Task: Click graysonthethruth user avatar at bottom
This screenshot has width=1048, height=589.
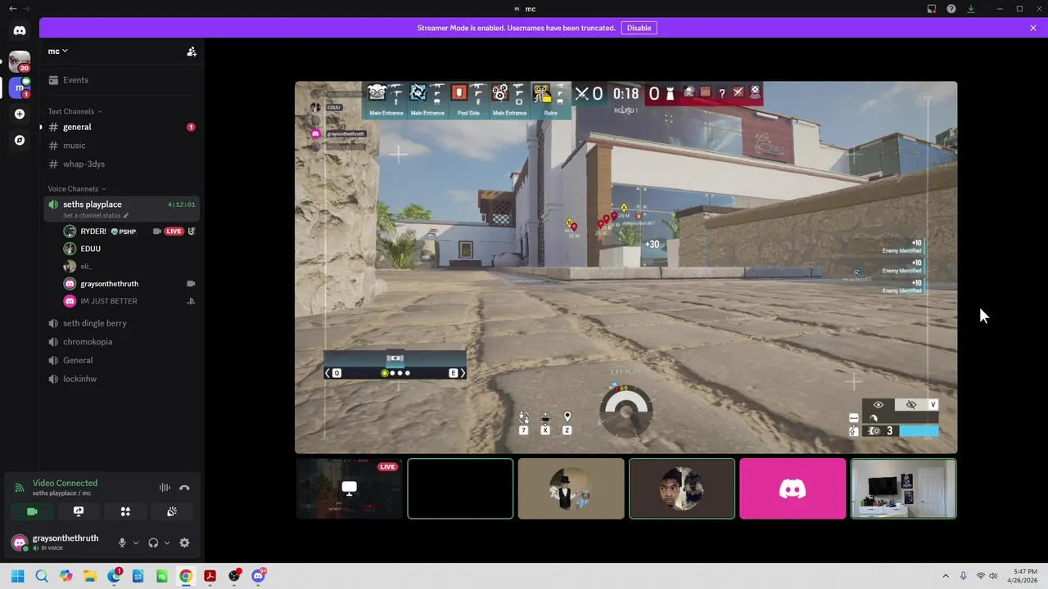Action: click(x=20, y=542)
